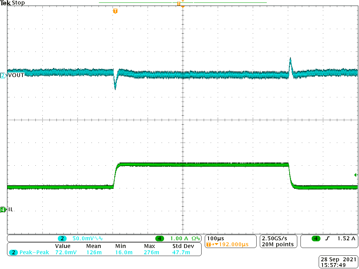Click the channel 4 ground marker labeled IL
The width and height of the screenshot is (359, 269).
point(3,209)
